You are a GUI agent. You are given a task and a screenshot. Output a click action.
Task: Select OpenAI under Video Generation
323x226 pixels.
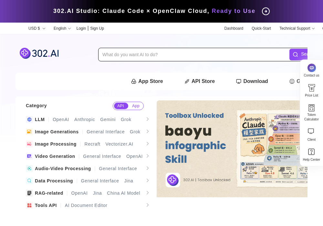click(134, 157)
